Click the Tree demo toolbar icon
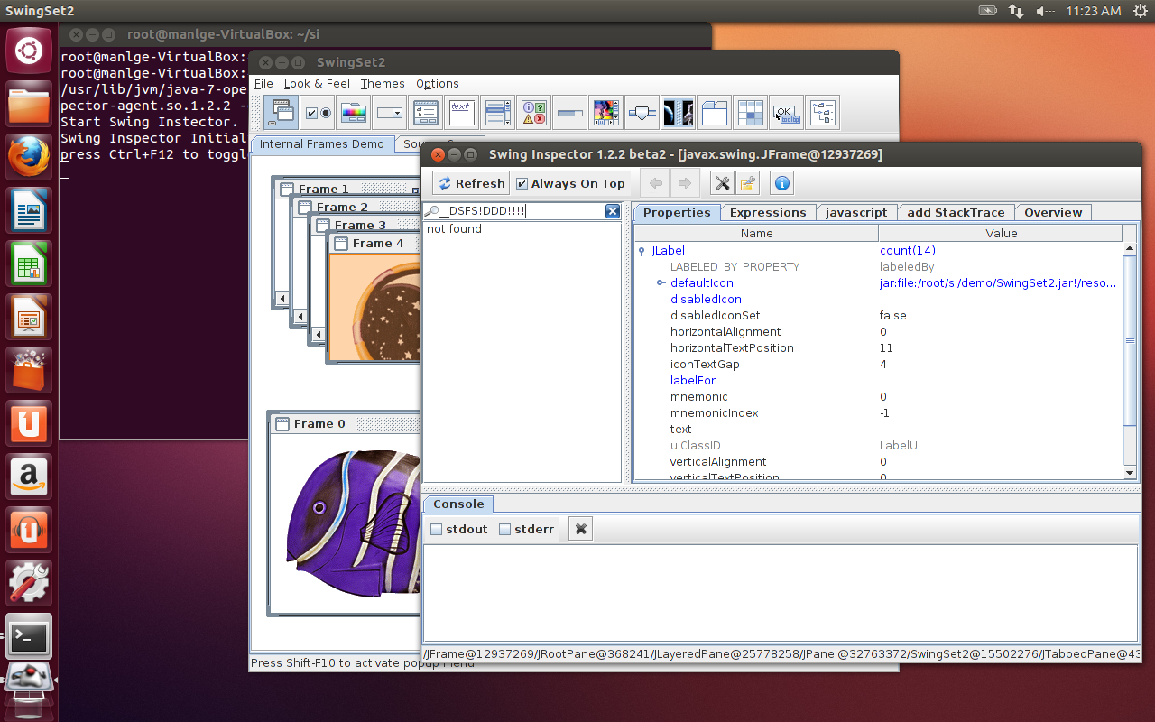This screenshot has height=722, width=1155. click(x=822, y=113)
